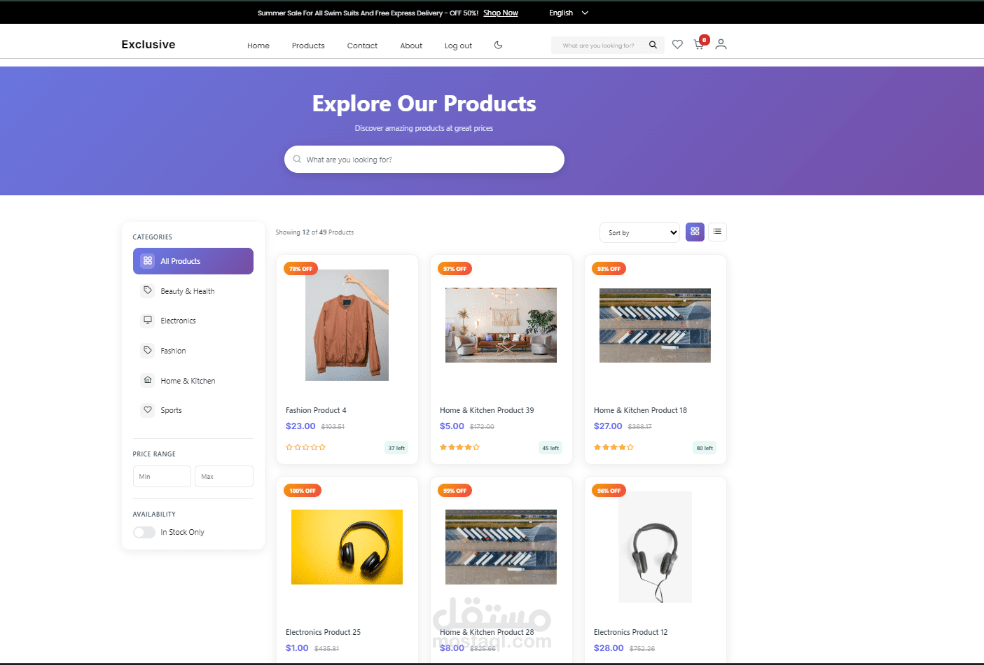Open the Products nav menu item
The image size is (984, 665).
[308, 45]
